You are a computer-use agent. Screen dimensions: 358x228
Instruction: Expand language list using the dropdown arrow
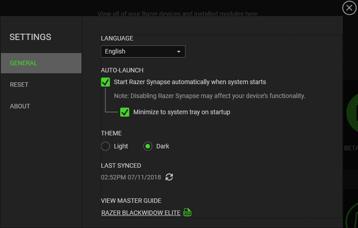[x=179, y=52]
